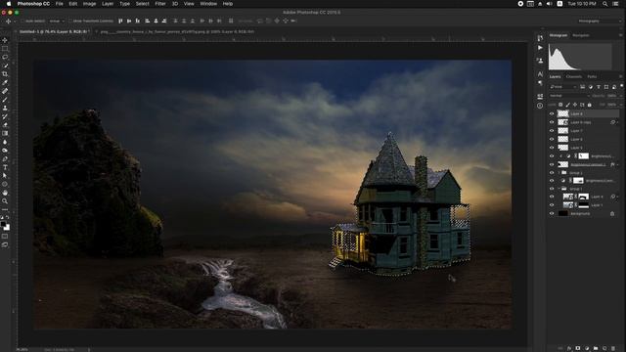The height and width of the screenshot is (352, 626).
Task: Click the foreground color swatch
Action: pyautogui.click(x=4, y=225)
